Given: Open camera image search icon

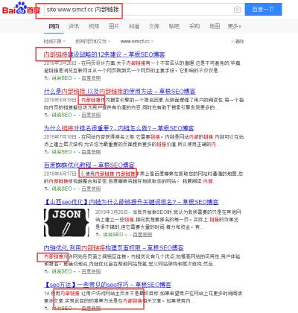Looking at the screenshot, I should click(237, 10).
